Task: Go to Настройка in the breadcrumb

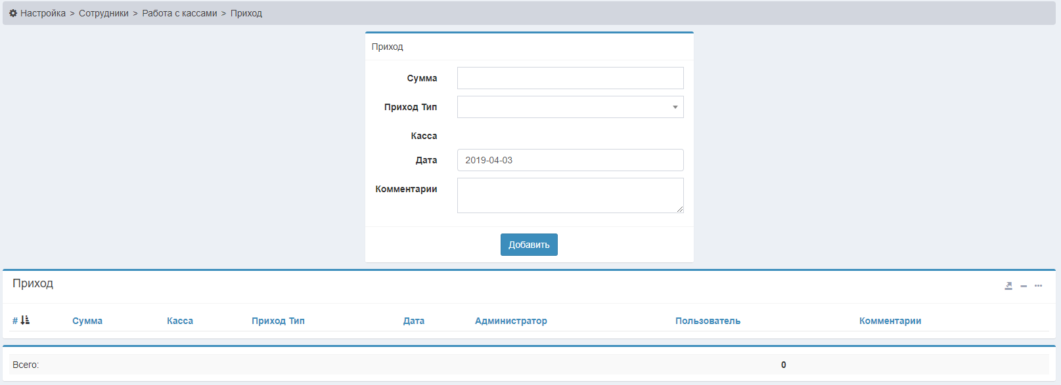Action: point(43,13)
